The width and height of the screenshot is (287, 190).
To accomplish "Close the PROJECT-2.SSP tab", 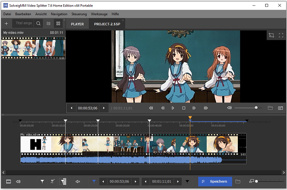I will pos(123,20).
